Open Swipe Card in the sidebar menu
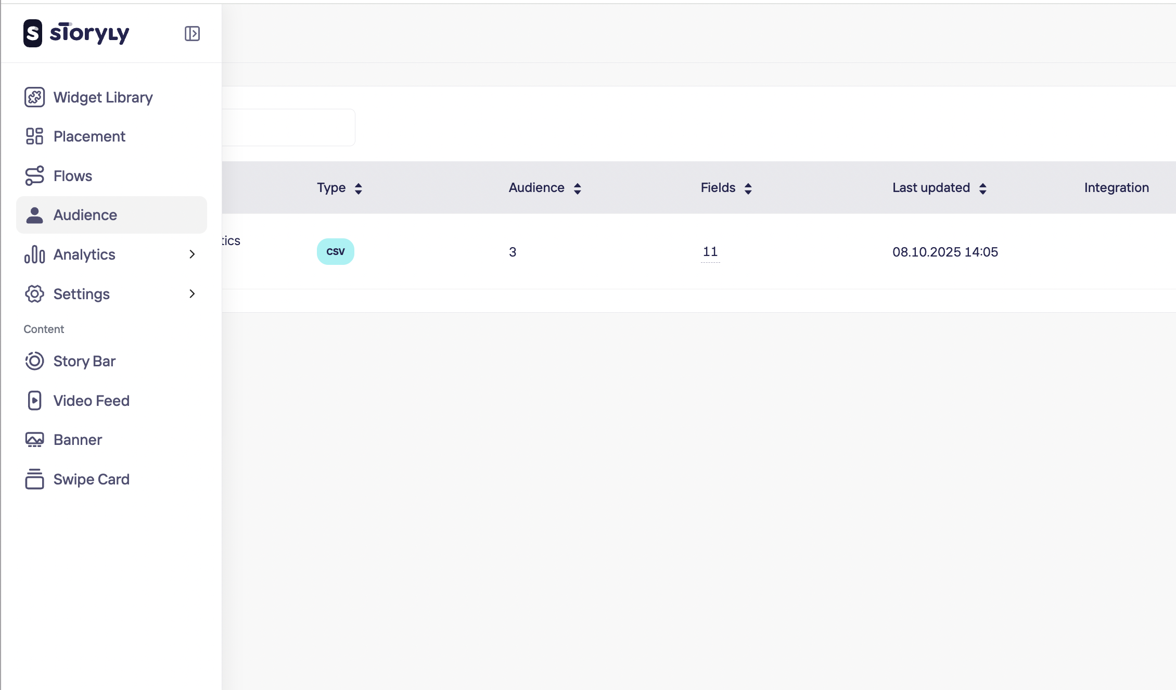The image size is (1176, 690). point(91,479)
